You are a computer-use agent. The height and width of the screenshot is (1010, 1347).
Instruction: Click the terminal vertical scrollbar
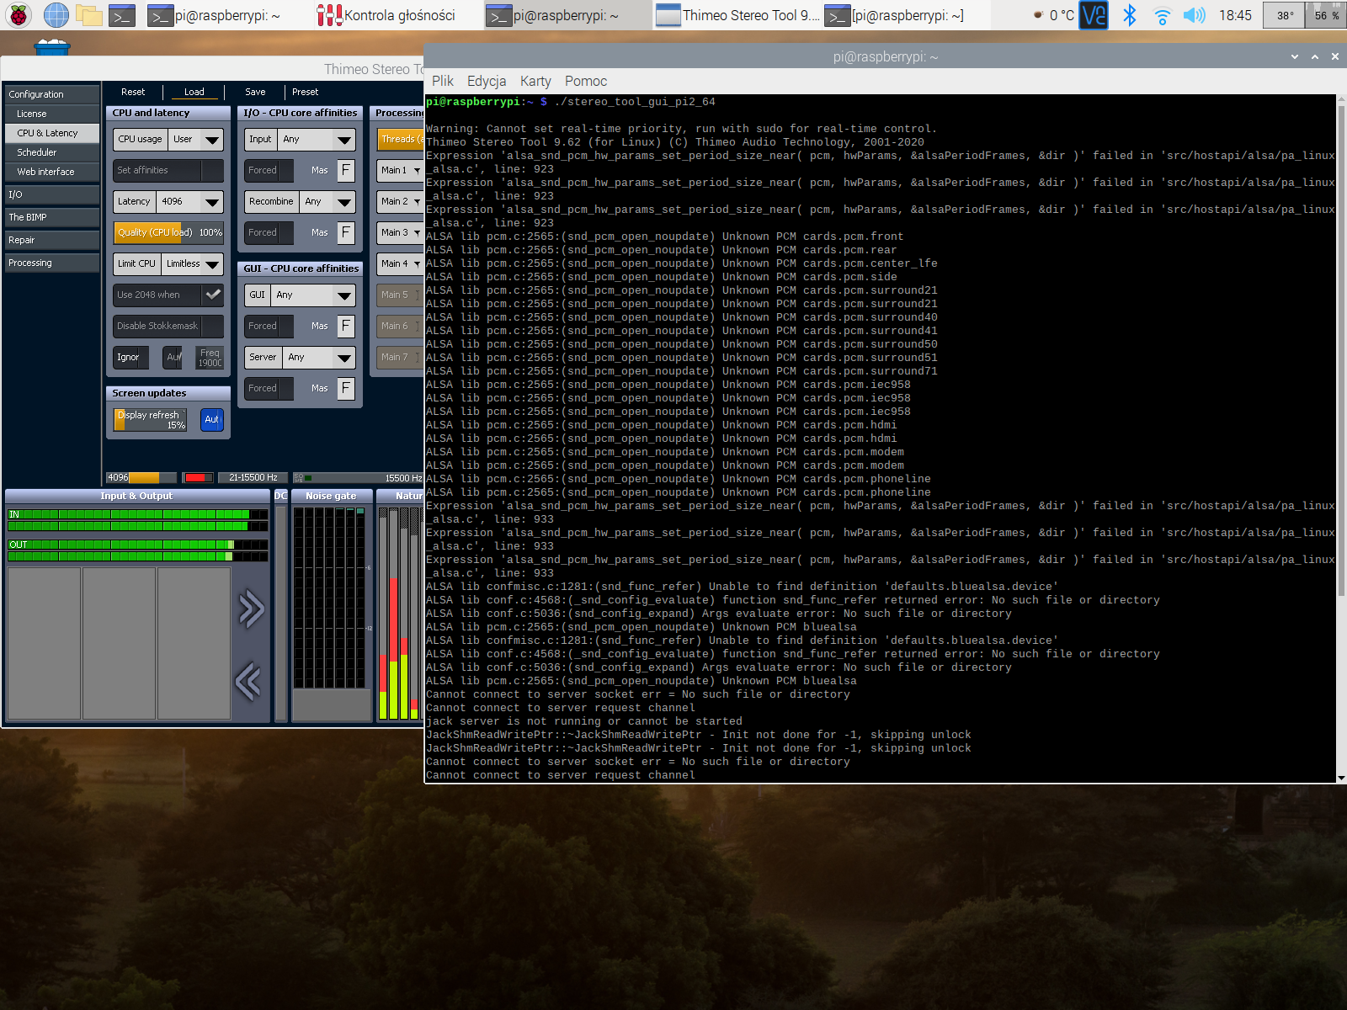point(1341,438)
